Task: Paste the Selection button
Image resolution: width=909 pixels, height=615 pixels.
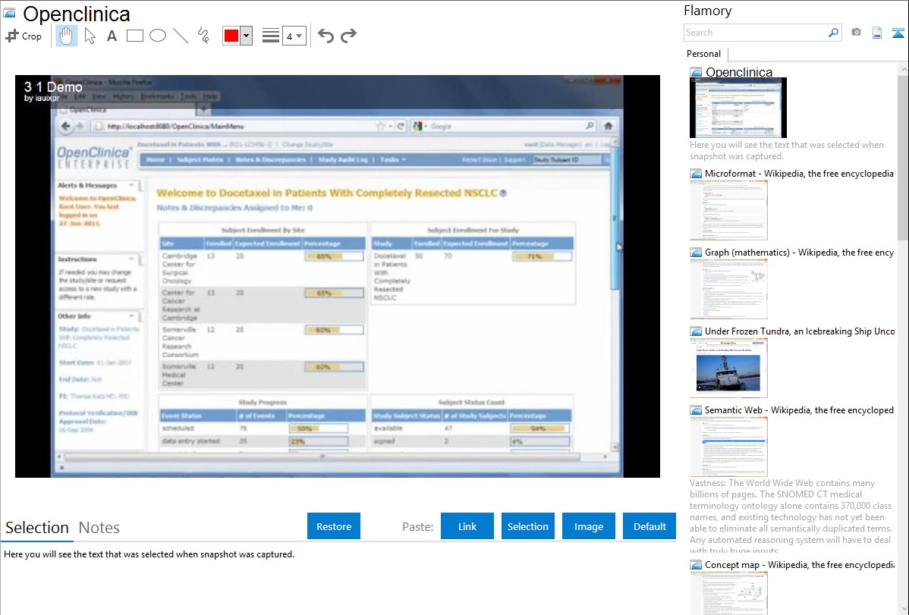Action: click(x=527, y=526)
